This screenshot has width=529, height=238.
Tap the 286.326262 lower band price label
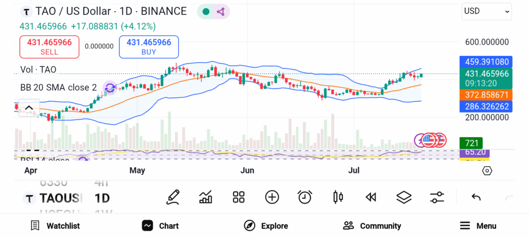[x=486, y=106]
